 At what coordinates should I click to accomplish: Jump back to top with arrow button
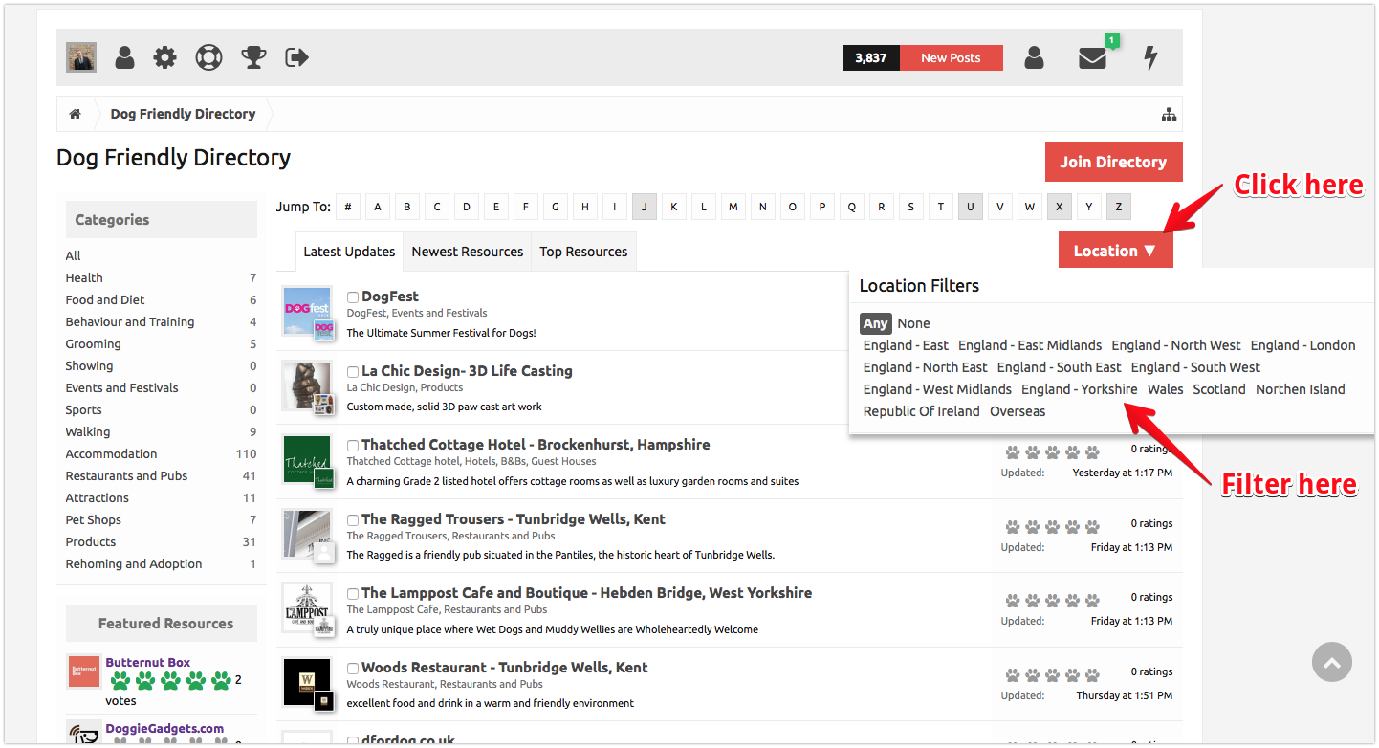point(1332,662)
